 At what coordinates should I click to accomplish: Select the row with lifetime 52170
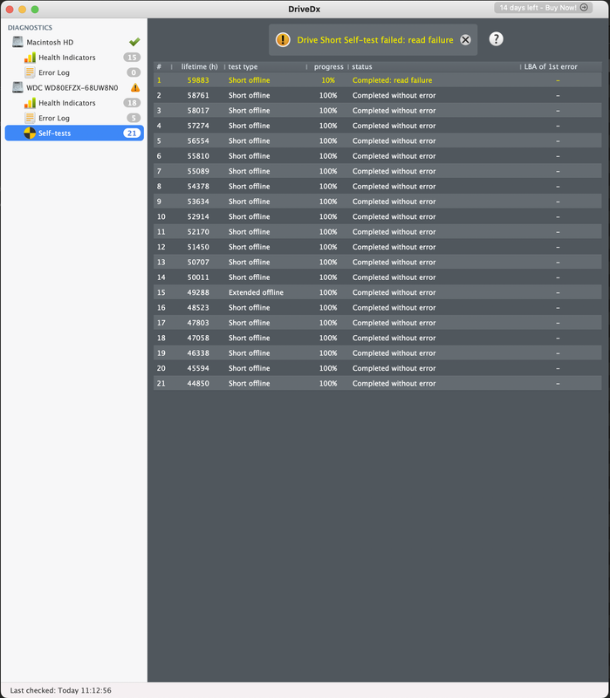pyautogui.click(x=378, y=231)
